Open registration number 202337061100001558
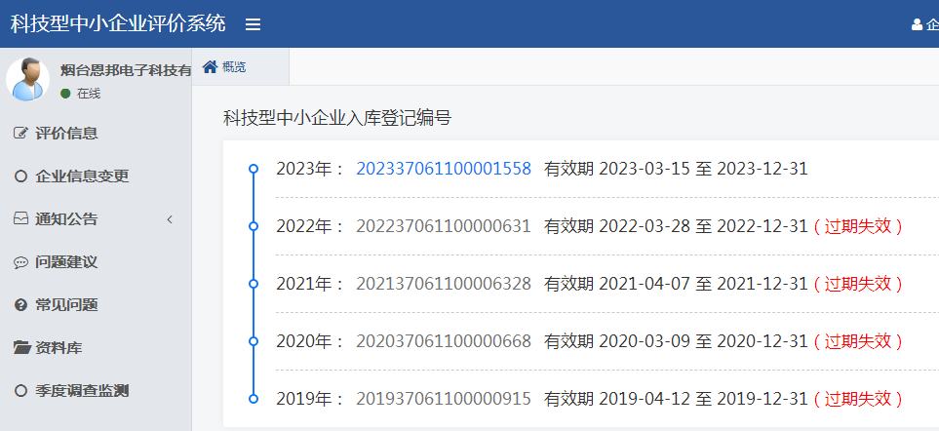The height and width of the screenshot is (431, 939). [x=444, y=169]
